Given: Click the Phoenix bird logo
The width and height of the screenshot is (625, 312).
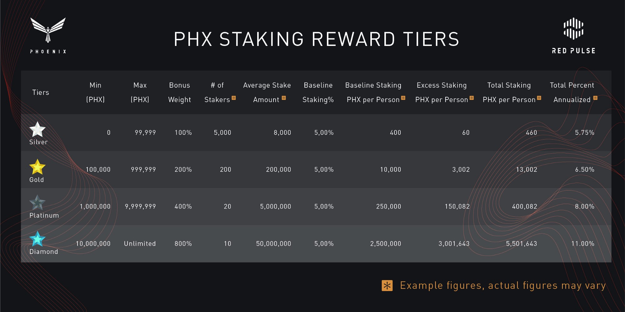Looking at the screenshot, I should click(x=48, y=30).
